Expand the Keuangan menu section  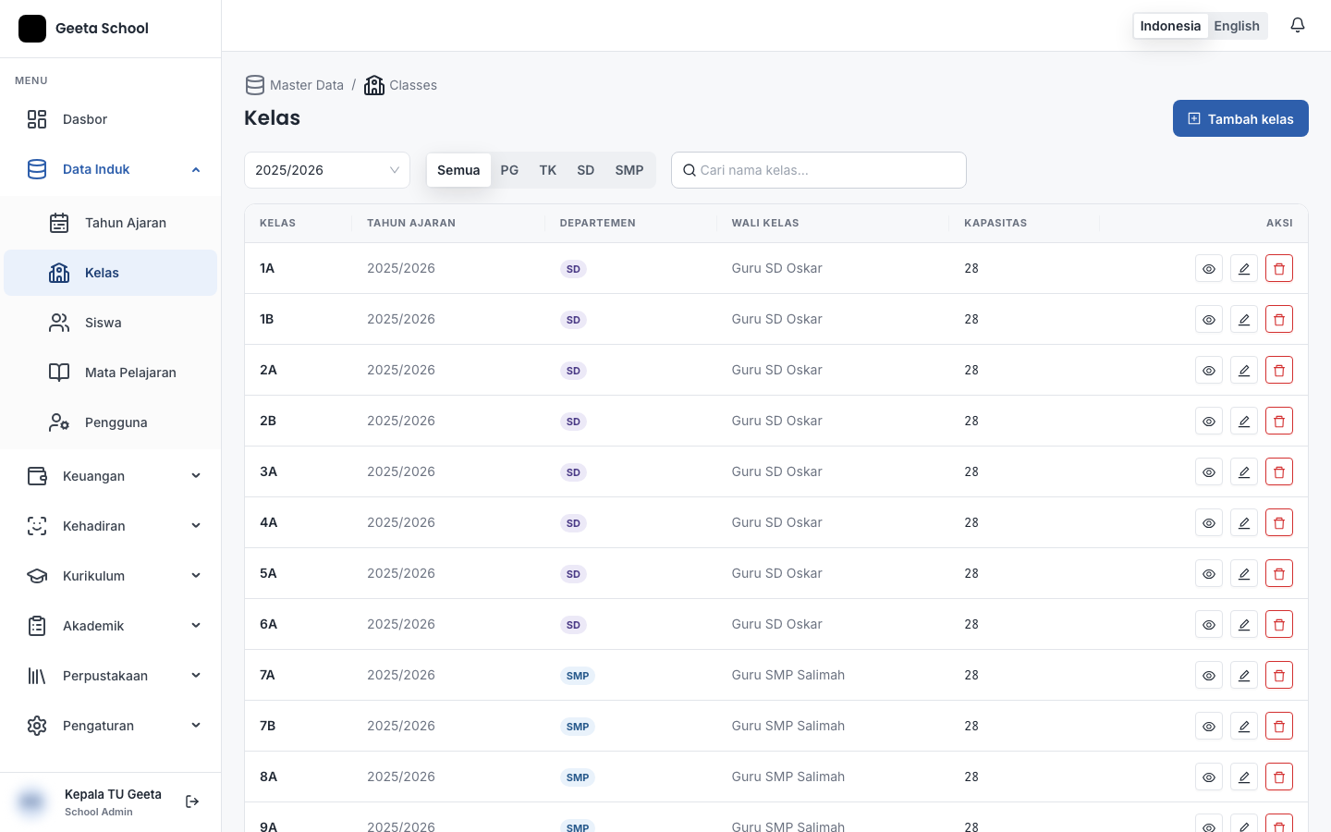[x=111, y=476]
